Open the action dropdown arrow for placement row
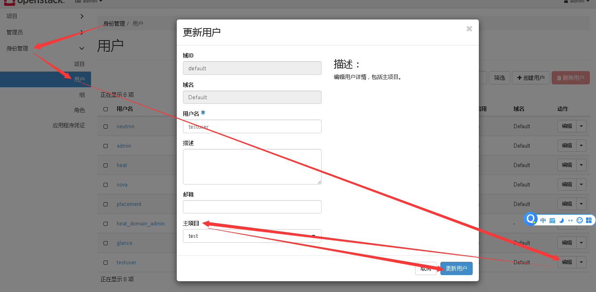 (x=582, y=204)
